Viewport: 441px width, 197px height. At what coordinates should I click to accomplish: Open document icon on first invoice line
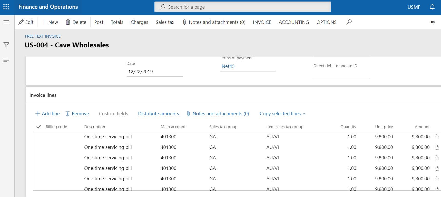tap(437, 137)
